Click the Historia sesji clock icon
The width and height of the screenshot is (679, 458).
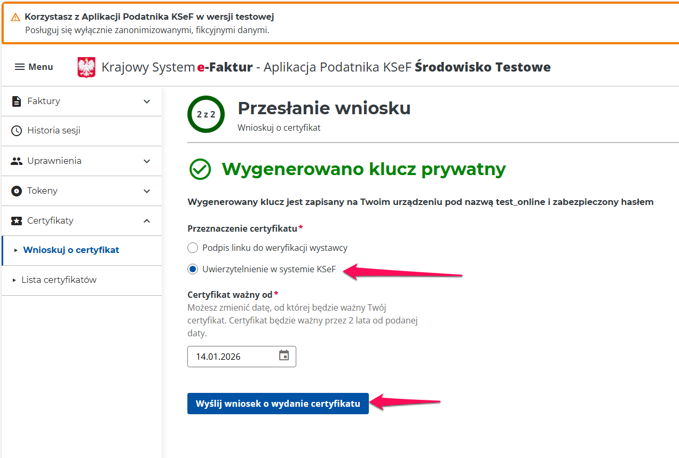click(17, 131)
